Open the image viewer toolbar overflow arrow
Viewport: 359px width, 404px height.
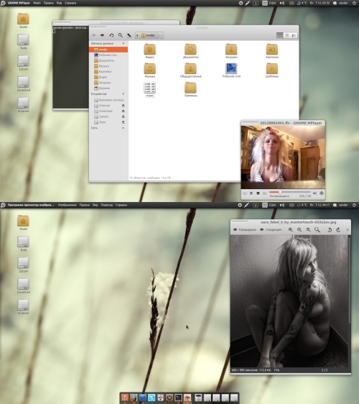pyautogui.click(x=348, y=230)
